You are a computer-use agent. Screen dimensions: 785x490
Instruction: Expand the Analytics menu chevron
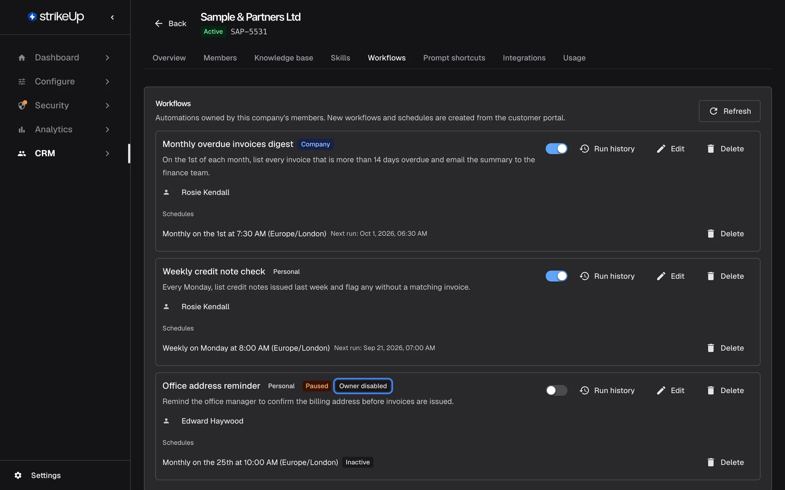click(107, 129)
